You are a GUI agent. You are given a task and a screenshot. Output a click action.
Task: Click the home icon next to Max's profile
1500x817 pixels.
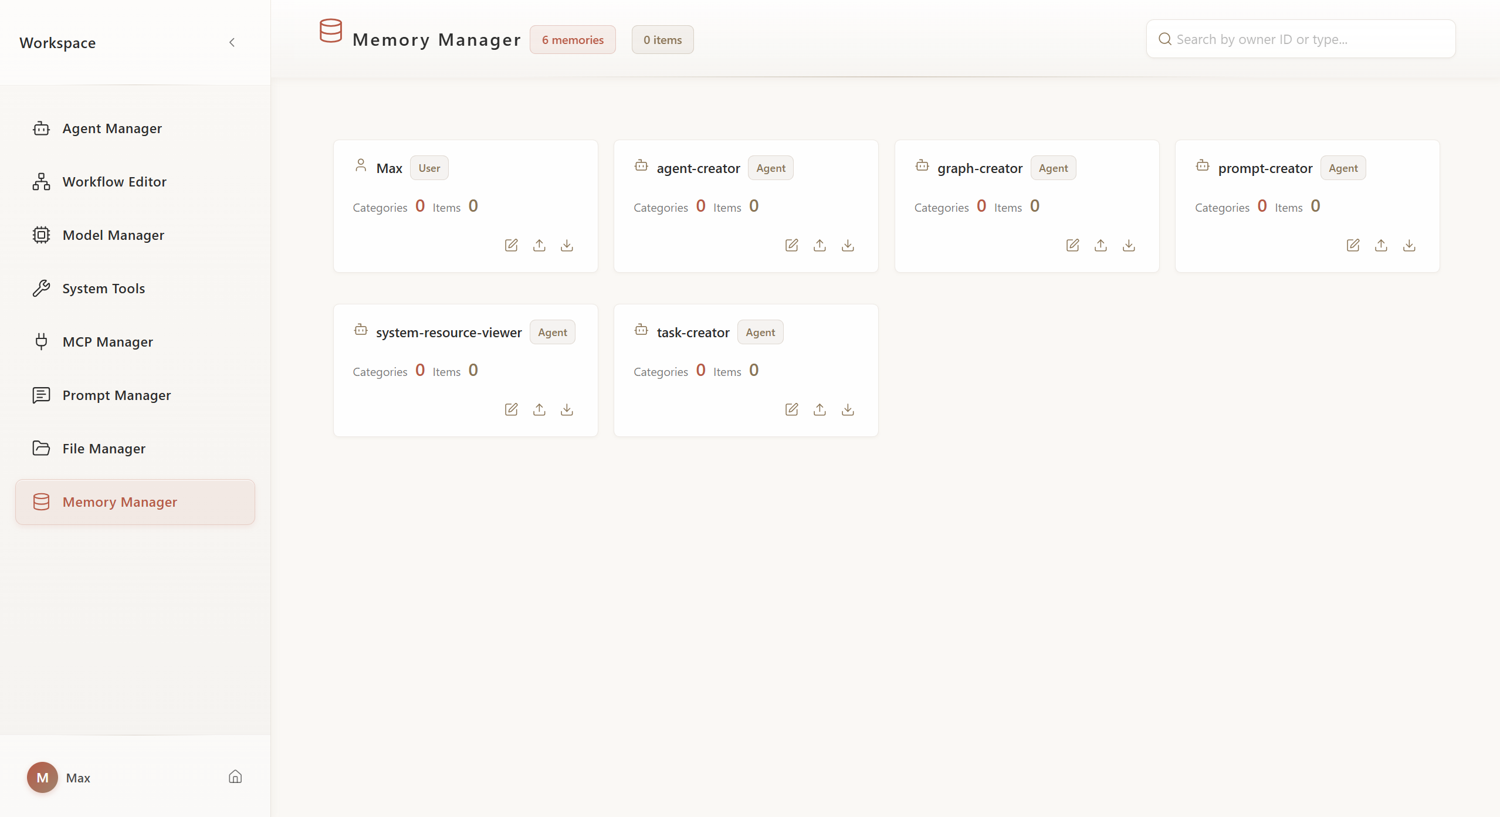(234, 777)
